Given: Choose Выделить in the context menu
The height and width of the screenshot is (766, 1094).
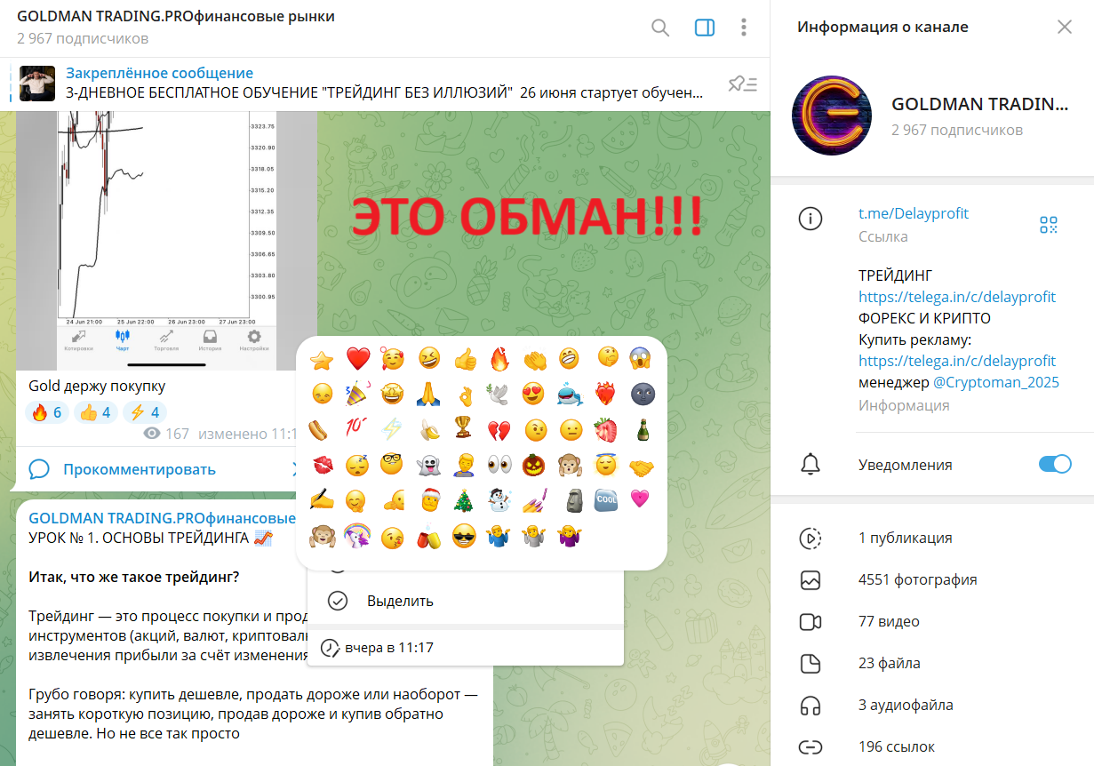Looking at the screenshot, I should pyautogui.click(x=400, y=601).
